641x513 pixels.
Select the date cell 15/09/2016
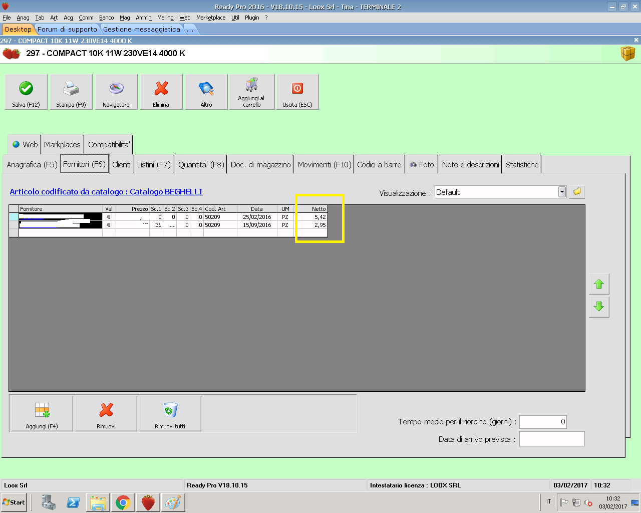click(x=257, y=225)
